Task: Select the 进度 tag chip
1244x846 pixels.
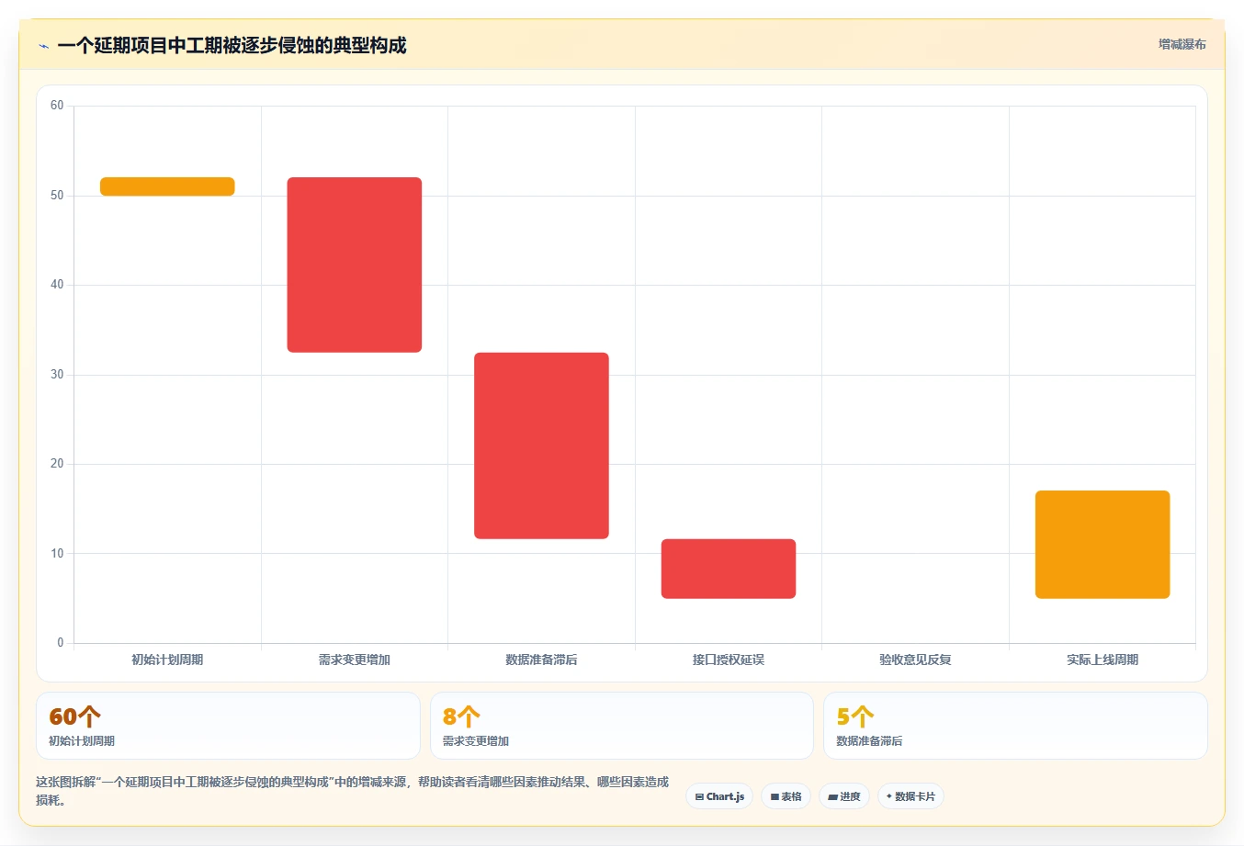Action: [x=844, y=796]
